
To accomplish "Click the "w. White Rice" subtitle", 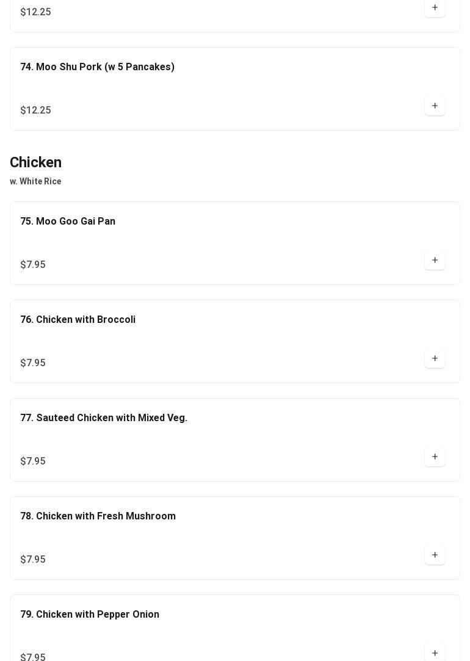I will point(35,181).
